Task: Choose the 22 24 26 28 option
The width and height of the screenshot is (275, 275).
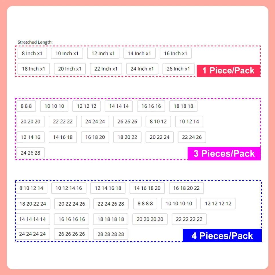Action: [111, 204]
